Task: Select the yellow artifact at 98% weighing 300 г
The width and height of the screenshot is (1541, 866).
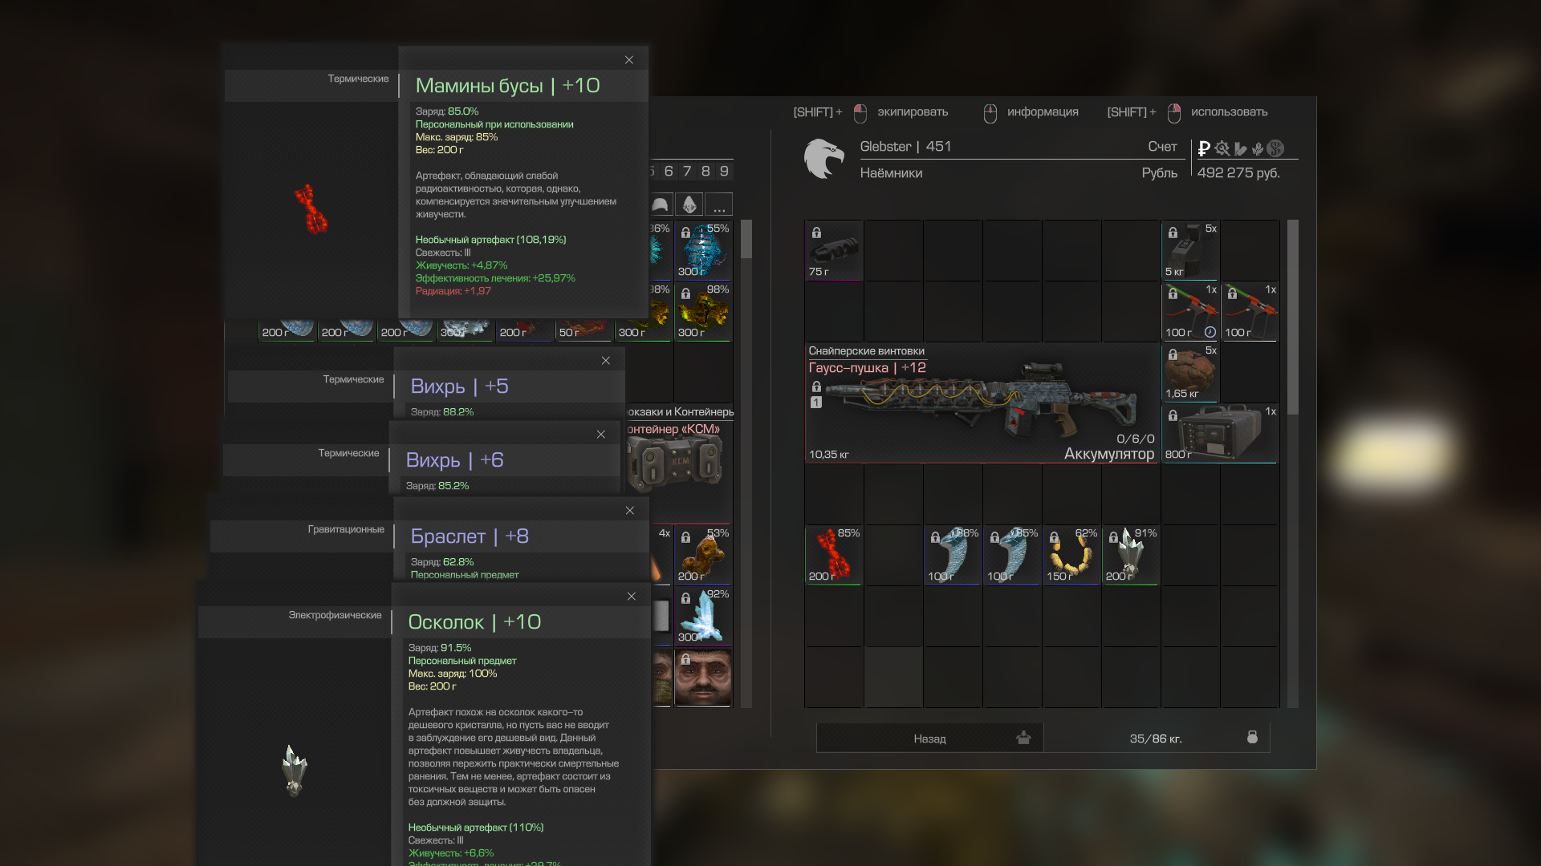Action: click(703, 312)
